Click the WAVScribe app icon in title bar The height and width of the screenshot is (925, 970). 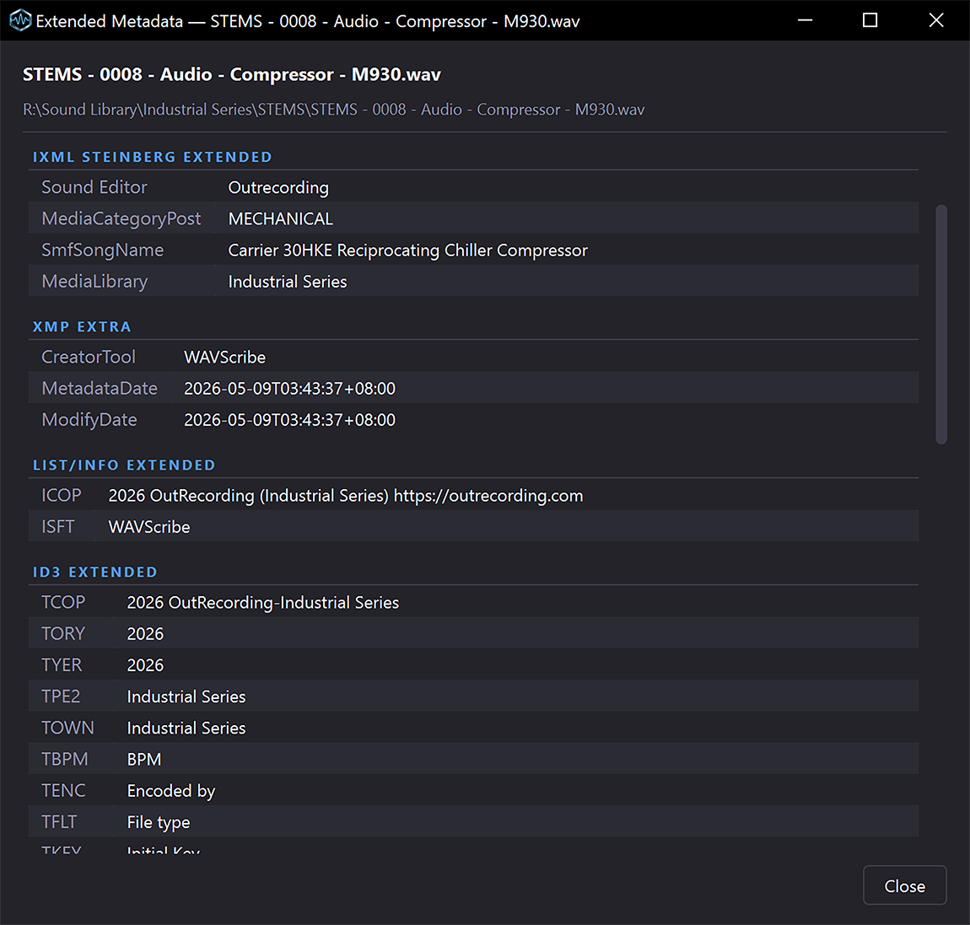tap(19, 20)
